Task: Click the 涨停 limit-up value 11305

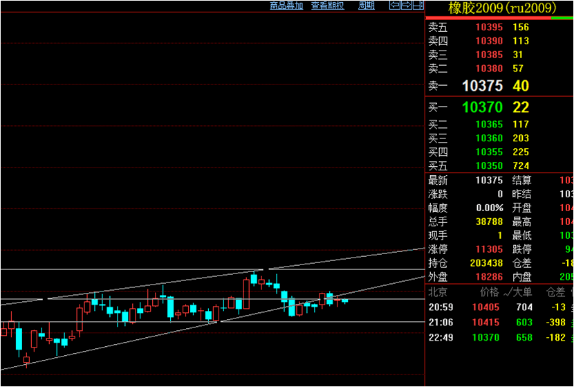Action: (489, 249)
